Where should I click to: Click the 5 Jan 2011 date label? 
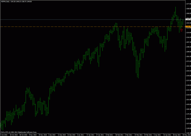pos(80,135)
